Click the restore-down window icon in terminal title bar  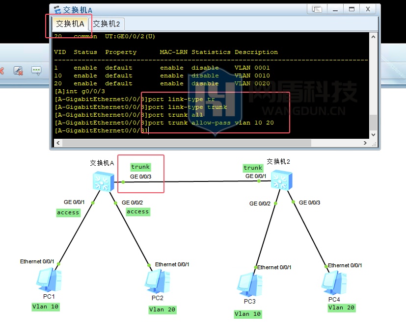coord(317,9)
